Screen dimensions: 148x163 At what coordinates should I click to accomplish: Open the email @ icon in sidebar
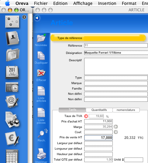pyautogui.click(x=12, y=101)
